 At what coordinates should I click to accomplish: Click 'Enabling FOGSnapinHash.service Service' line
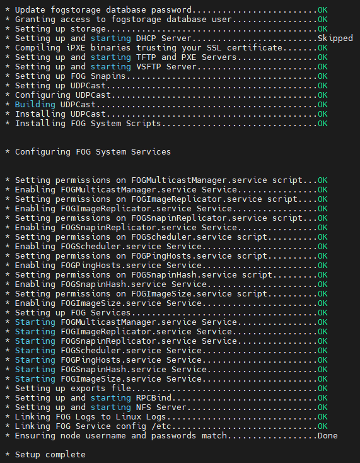click(166, 284)
